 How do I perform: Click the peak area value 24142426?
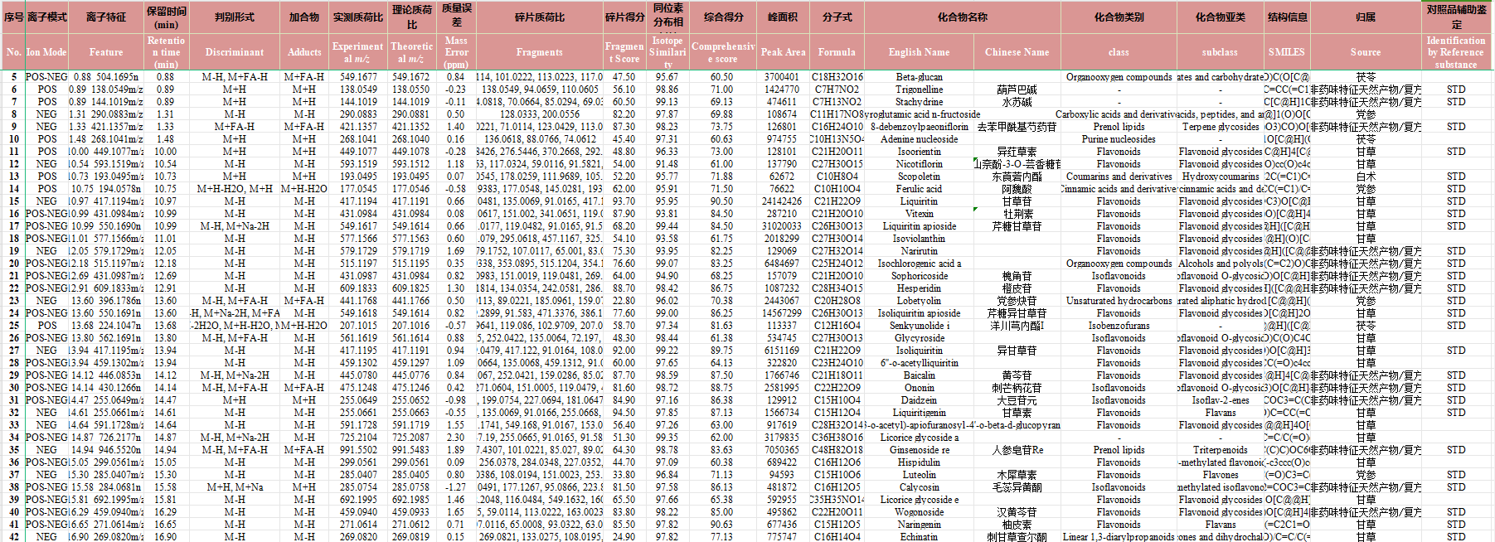(782, 201)
